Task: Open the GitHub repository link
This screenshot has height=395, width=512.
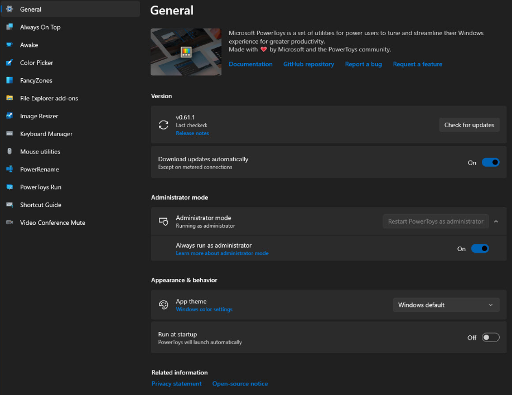Action: pyautogui.click(x=308, y=64)
